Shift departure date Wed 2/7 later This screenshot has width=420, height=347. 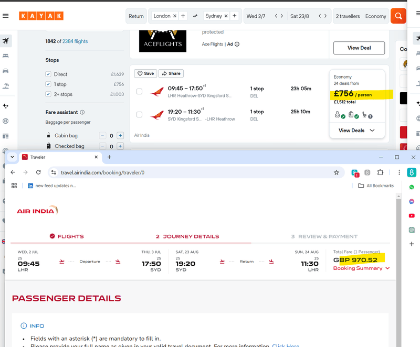coord(282,16)
